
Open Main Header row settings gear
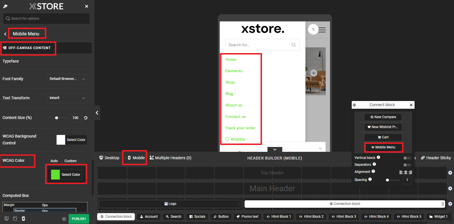pyautogui.click(x=450, y=189)
